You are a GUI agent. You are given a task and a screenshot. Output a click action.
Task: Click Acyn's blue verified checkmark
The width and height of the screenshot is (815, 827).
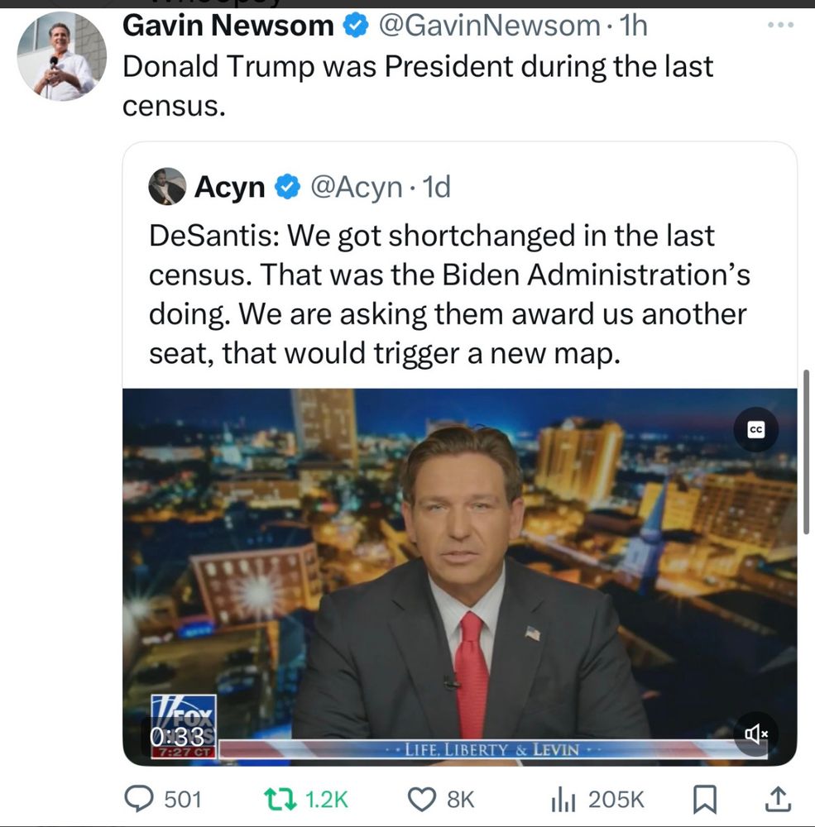point(287,187)
